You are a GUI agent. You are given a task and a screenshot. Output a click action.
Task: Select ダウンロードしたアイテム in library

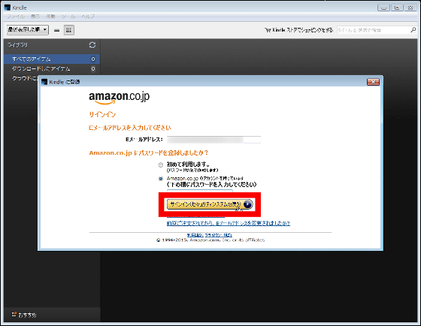[52, 68]
